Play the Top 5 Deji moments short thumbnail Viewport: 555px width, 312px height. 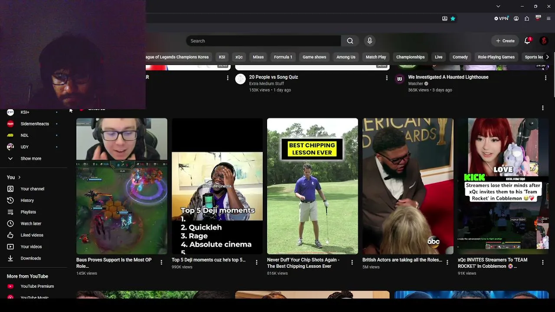[217, 186]
